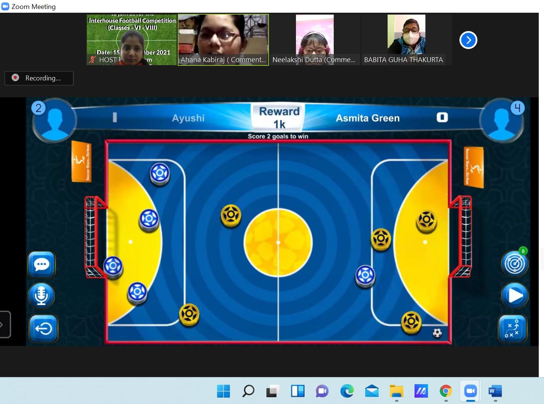Click the Recording indicator
Viewport: 544px width, 404px height.
pyautogui.click(x=39, y=78)
